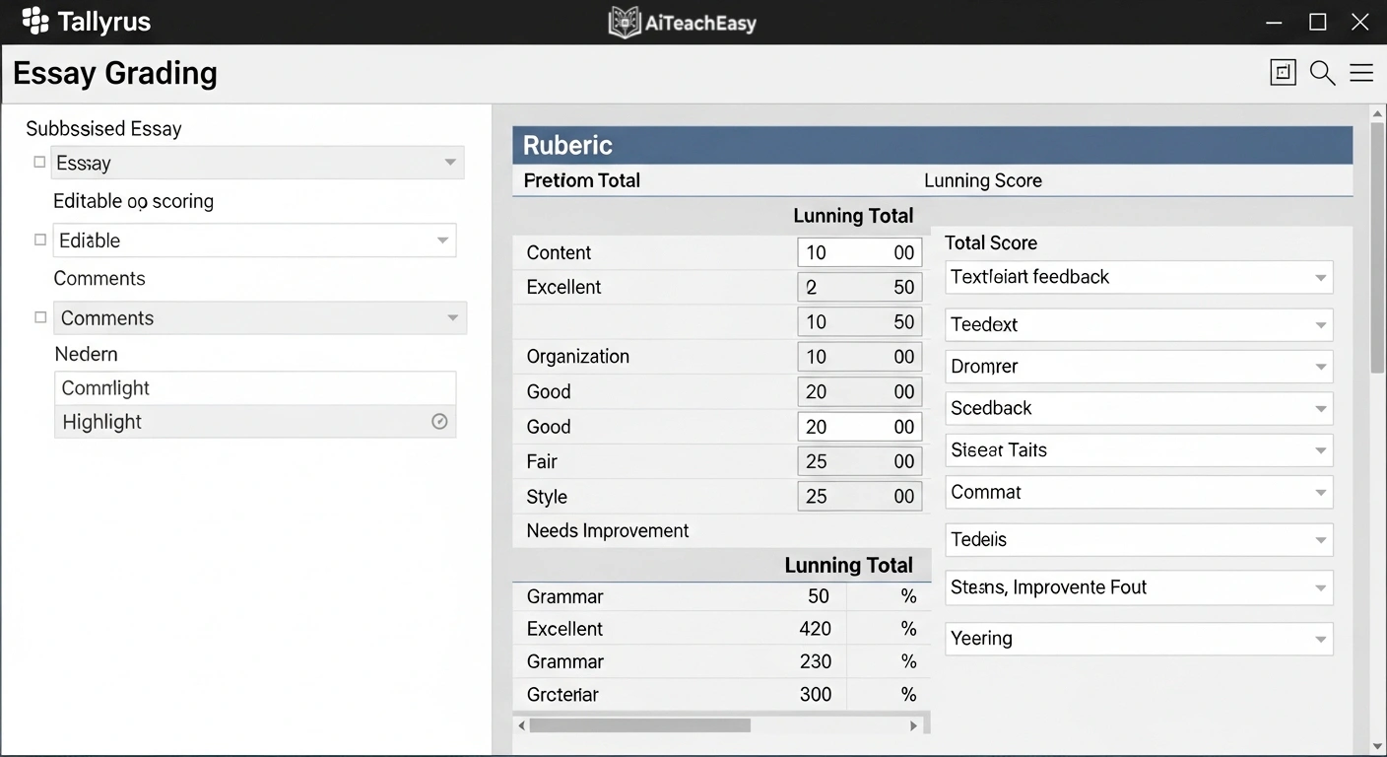This screenshot has width=1387, height=757.
Task: Click the Tallyrus logo icon
Action: tap(33, 21)
